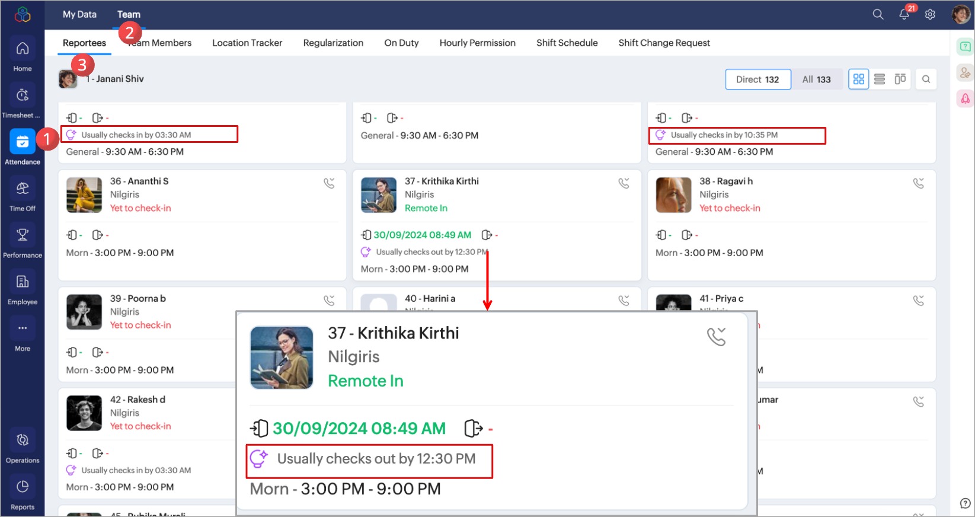
Task: Open the settings gear in top bar
Action: pos(930,14)
